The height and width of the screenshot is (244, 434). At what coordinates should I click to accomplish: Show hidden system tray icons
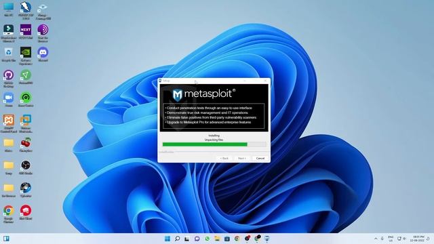click(x=376, y=239)
